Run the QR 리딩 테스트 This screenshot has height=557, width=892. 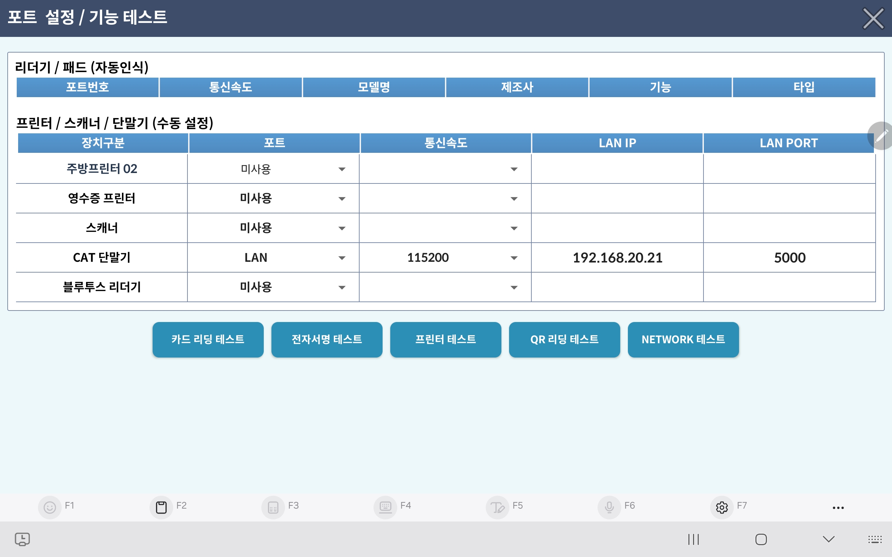(564, 339)
